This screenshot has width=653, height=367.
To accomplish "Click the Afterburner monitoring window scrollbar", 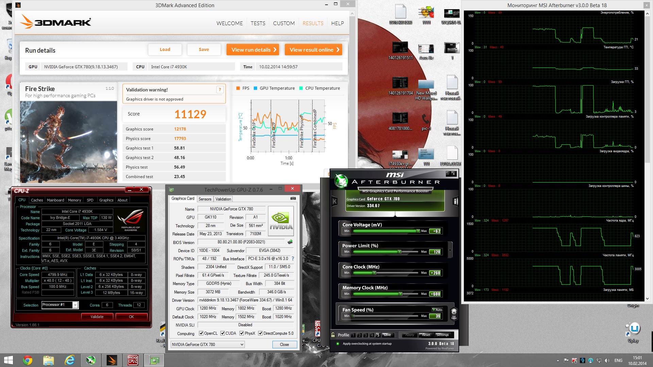I will click(647, 156).
